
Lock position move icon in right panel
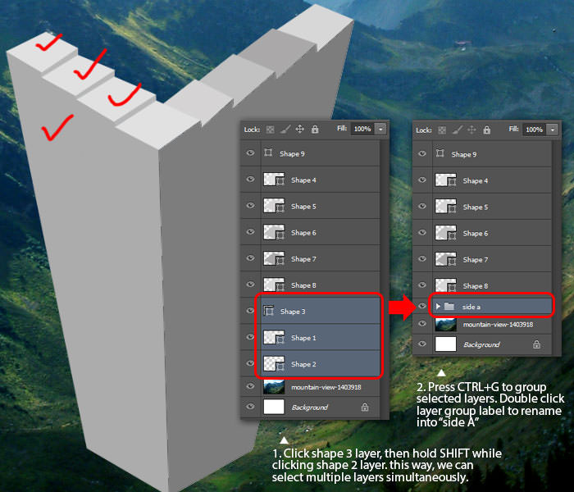(x=471, y=130)
